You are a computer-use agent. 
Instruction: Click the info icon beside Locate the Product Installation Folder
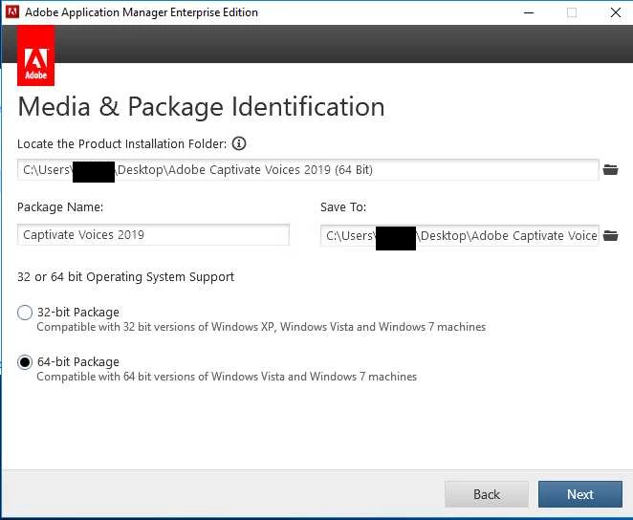(x=239, y=143)
